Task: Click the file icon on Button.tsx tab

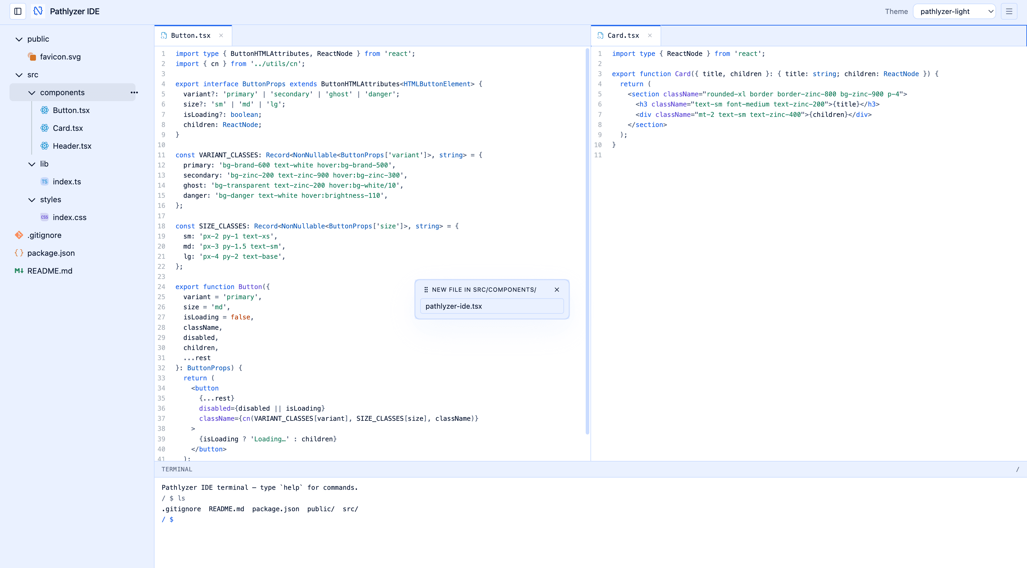Action: pyautogui.click(x=163, y=35)
